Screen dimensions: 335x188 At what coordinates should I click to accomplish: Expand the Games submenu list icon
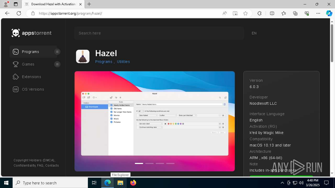(x=57, y=64)
